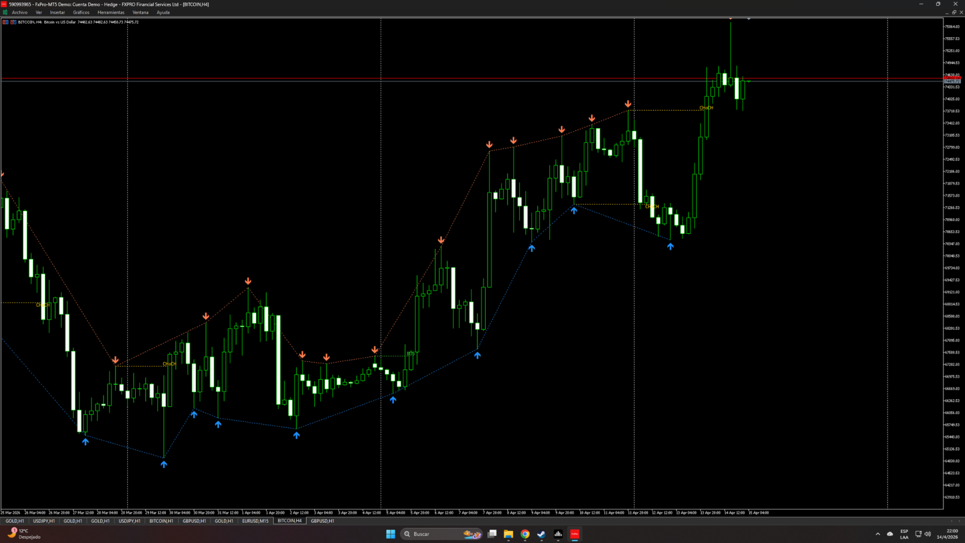The image size is (965, 543).
Task: Open the Herramientas menu
Action: [111, 13]
